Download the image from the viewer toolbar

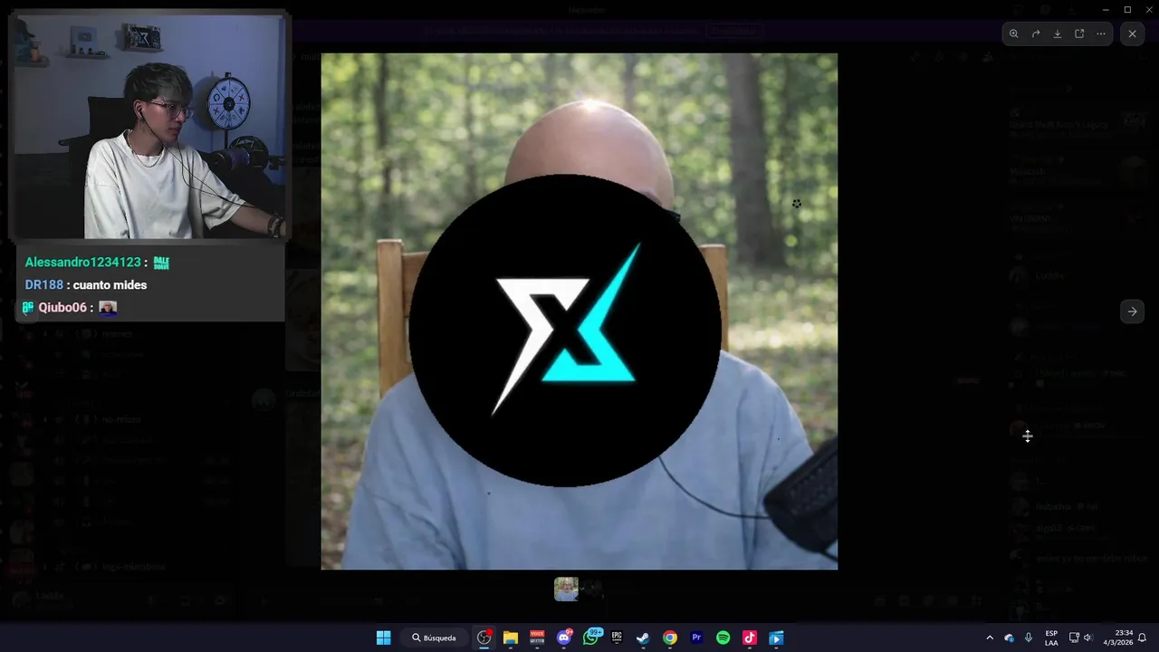1057,34
